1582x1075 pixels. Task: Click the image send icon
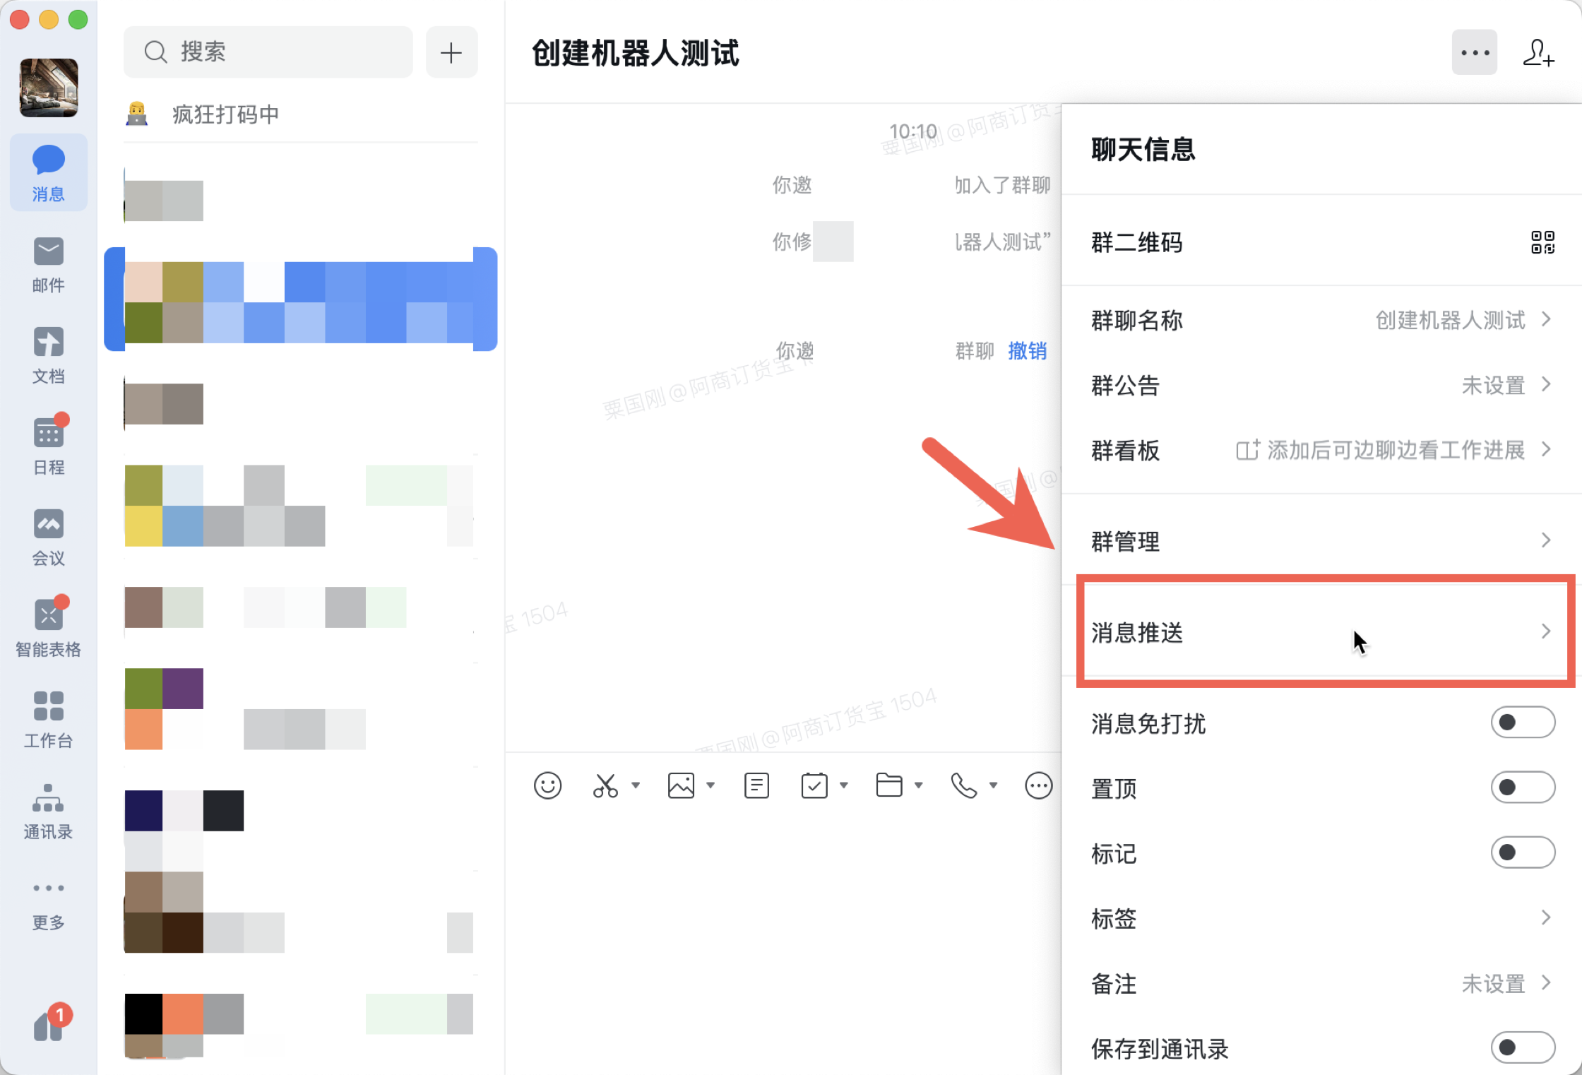click(681, 785)
